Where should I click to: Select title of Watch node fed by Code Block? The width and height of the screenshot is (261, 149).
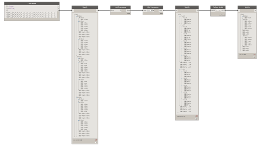(85, 7)
